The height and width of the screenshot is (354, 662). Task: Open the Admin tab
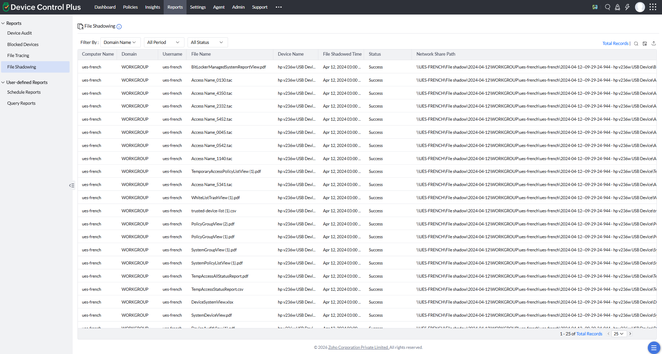238,7
